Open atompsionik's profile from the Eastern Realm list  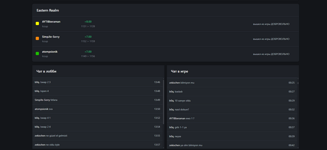pyautogui.click(x=50, y=52)
